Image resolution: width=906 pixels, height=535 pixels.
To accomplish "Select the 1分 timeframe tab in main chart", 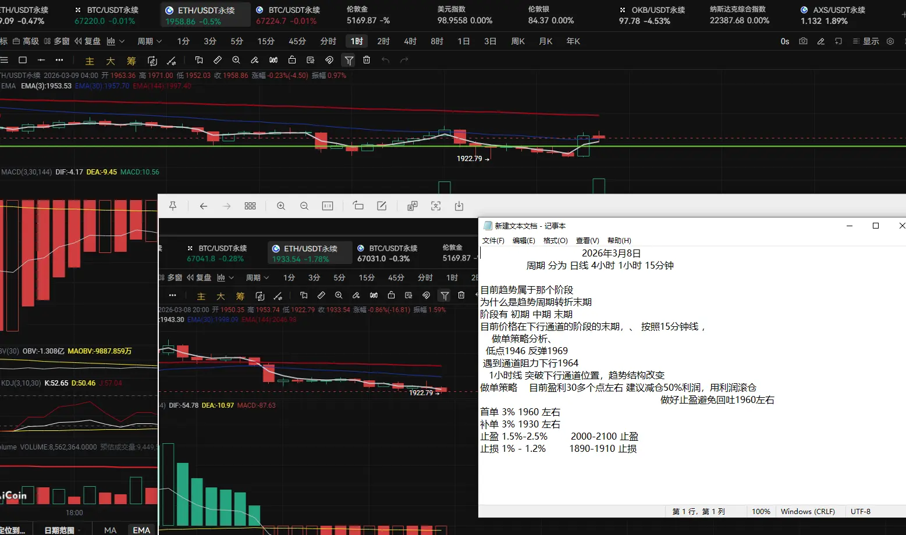I will tap(183, 41).
